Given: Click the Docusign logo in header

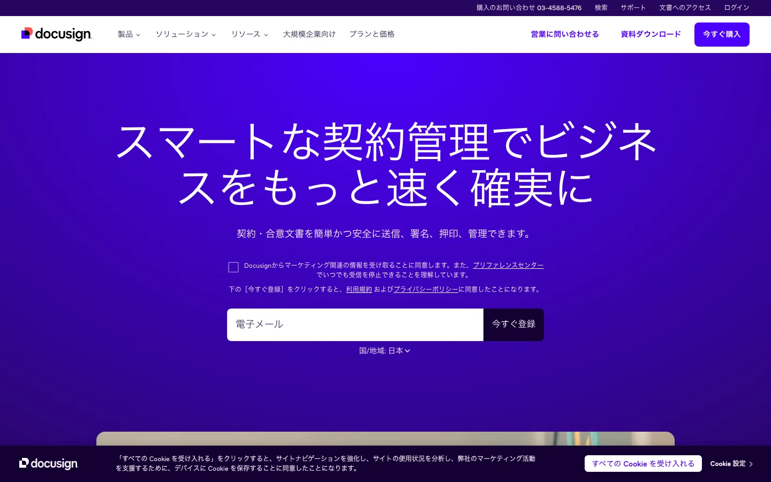Looking at the screenshot, I should [x=57, y=34].
